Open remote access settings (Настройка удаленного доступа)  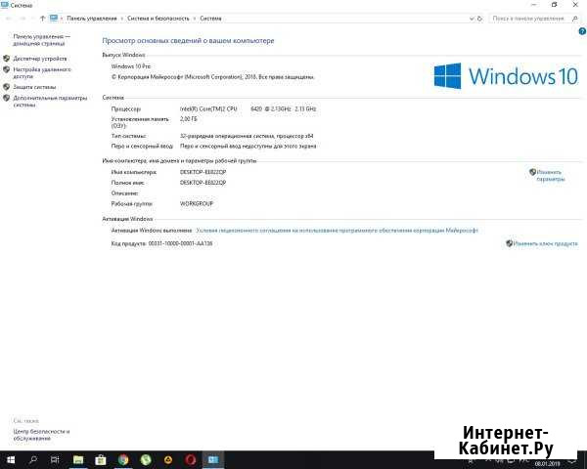[x=42, y=73]
